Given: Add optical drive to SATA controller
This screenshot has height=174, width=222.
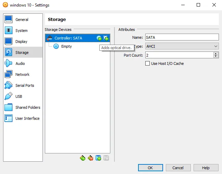Looking at the screenshot, I should coord(99,38).
